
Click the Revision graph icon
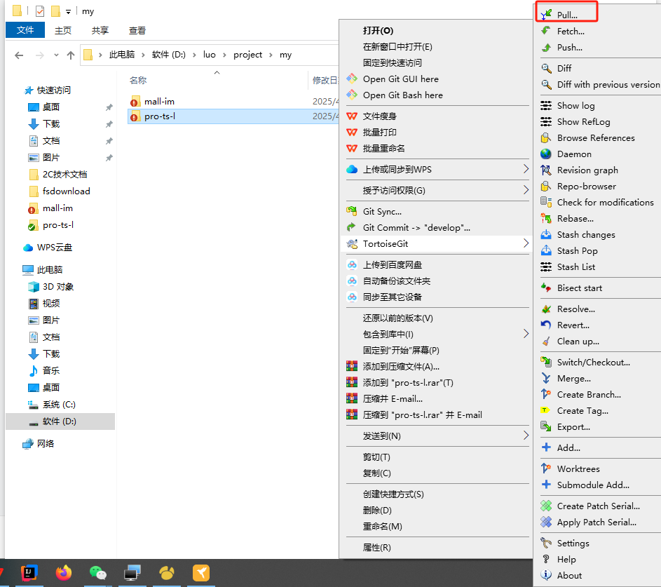click(x=546, y=170)
